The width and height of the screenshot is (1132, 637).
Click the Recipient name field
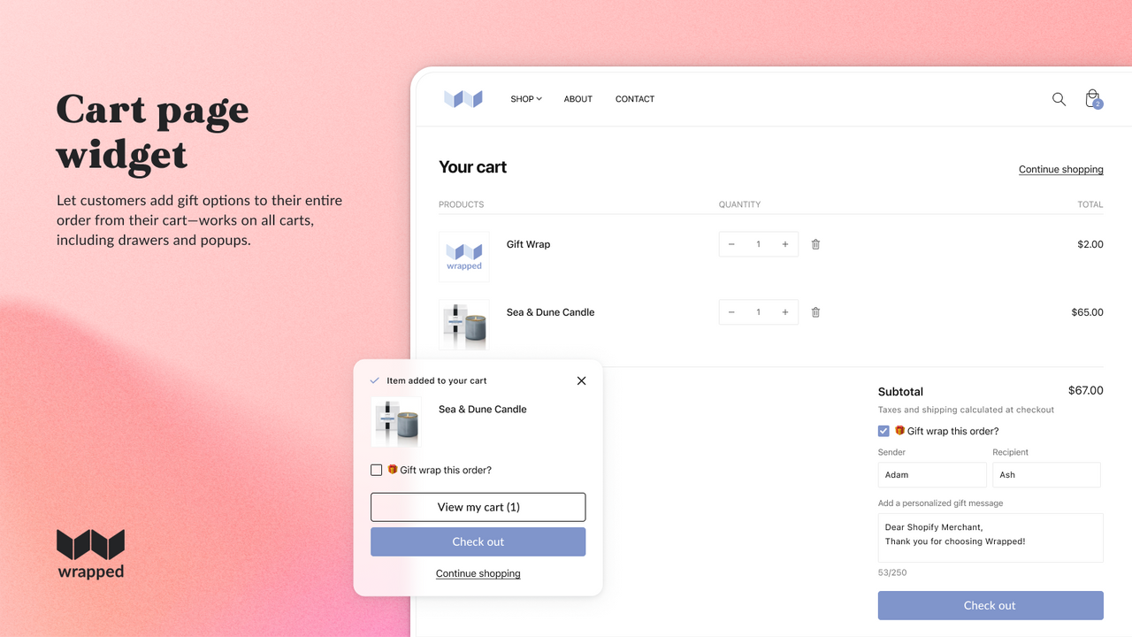coord(1046,475)
